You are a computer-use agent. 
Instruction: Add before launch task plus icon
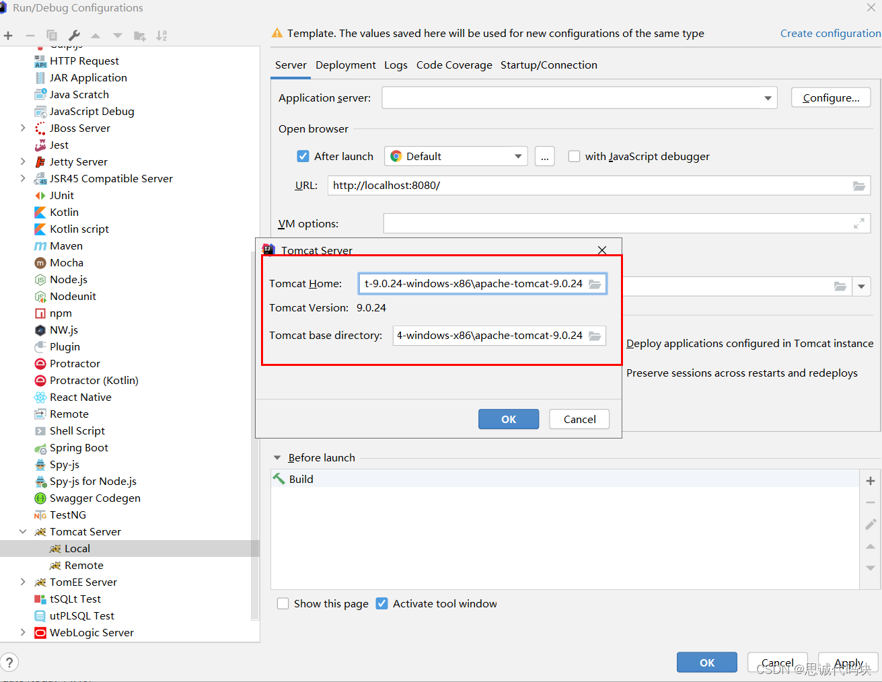(871, 481)
